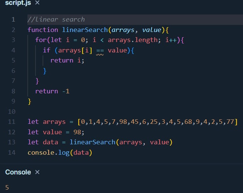
Task: Click the '//linear search' comment on line 1
Action: 56,20
